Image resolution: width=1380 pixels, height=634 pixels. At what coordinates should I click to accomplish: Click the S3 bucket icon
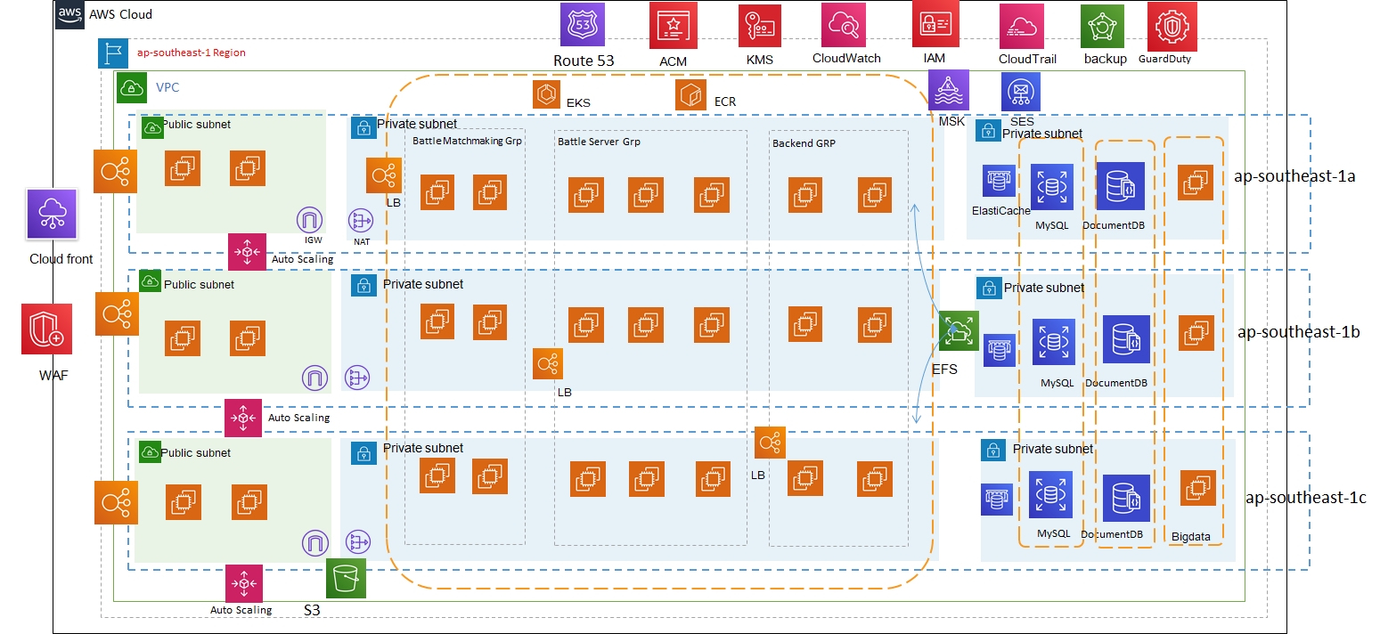point(347,579)
